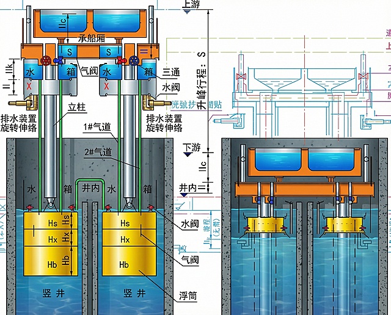The height and width of the screenshot is (315, 391).
Task: Click the red valve that the lower 水阀 leader points to
Action: click(151, 208)
